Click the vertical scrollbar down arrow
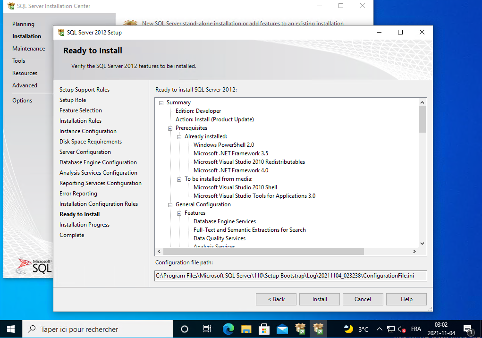 coord(422,243)
